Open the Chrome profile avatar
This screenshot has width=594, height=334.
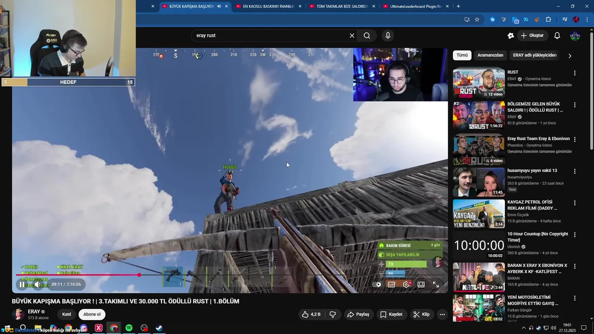576,19
